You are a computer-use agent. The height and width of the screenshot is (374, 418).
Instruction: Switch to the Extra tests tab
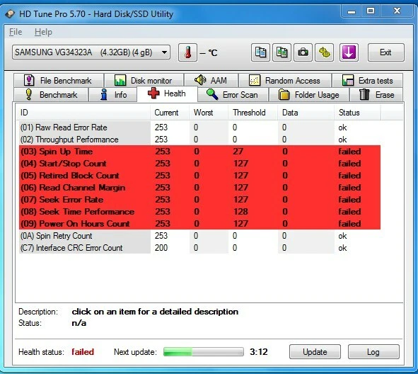click(367, 80)
